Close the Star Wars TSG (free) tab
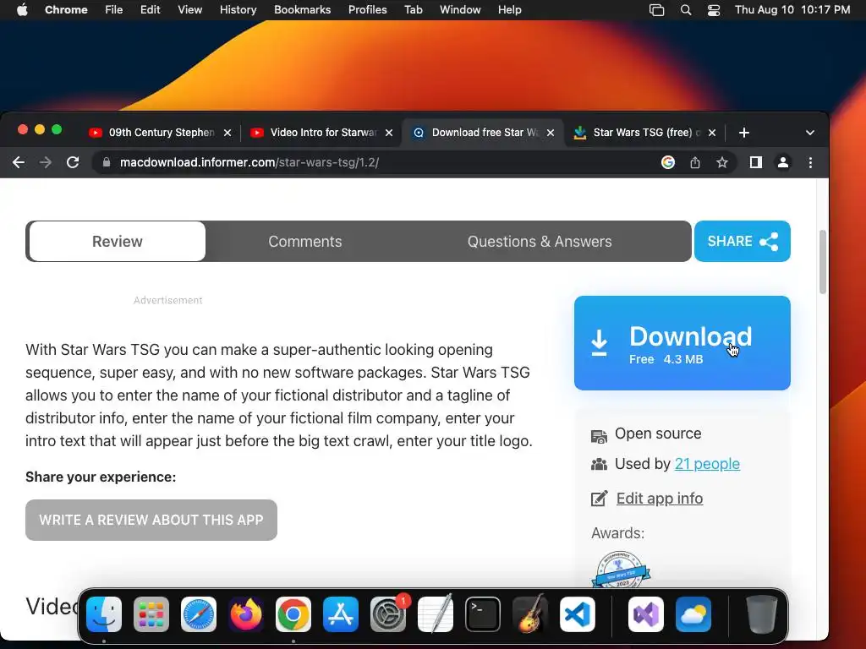Viewport: 866px width, 649px height. (712, 133)
